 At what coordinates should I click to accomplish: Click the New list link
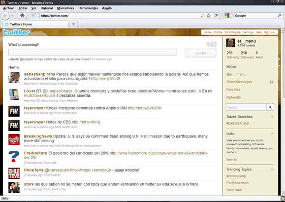(232, 160)
